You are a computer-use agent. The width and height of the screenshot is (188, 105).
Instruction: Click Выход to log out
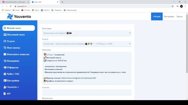[179, 17]
